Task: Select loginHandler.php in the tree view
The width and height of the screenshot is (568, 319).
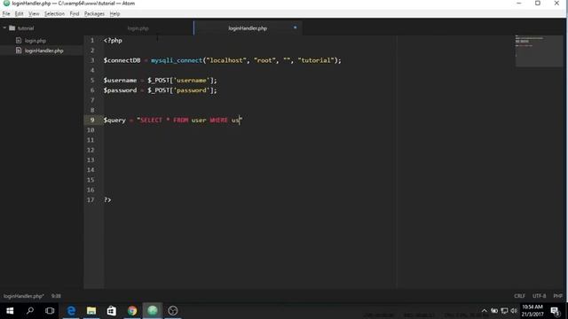Action: tap(43, 51)
